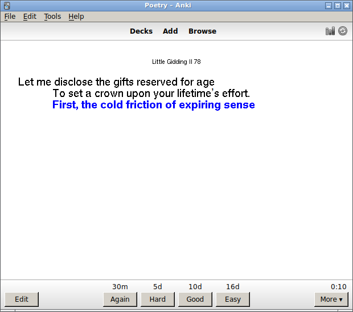This screenshot has width=353, height=312.
Task: Answer the card with Again
Action: click(x=120, y=299)
